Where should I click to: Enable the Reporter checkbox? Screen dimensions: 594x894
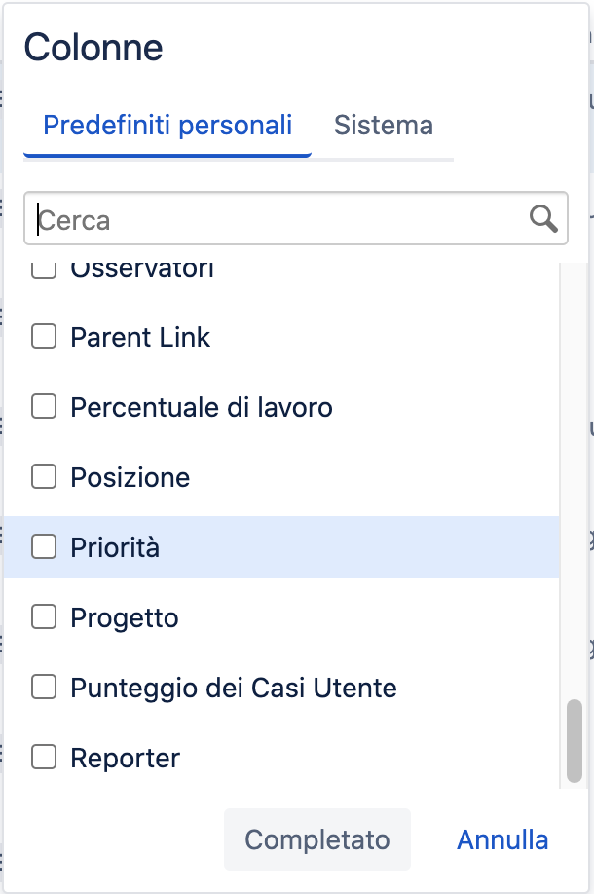point(44,757)
